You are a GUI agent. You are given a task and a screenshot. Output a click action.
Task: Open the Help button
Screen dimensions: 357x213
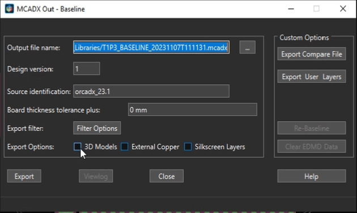(312, 176)
